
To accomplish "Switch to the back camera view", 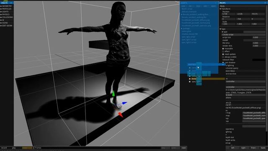I will tap(263, 148).
